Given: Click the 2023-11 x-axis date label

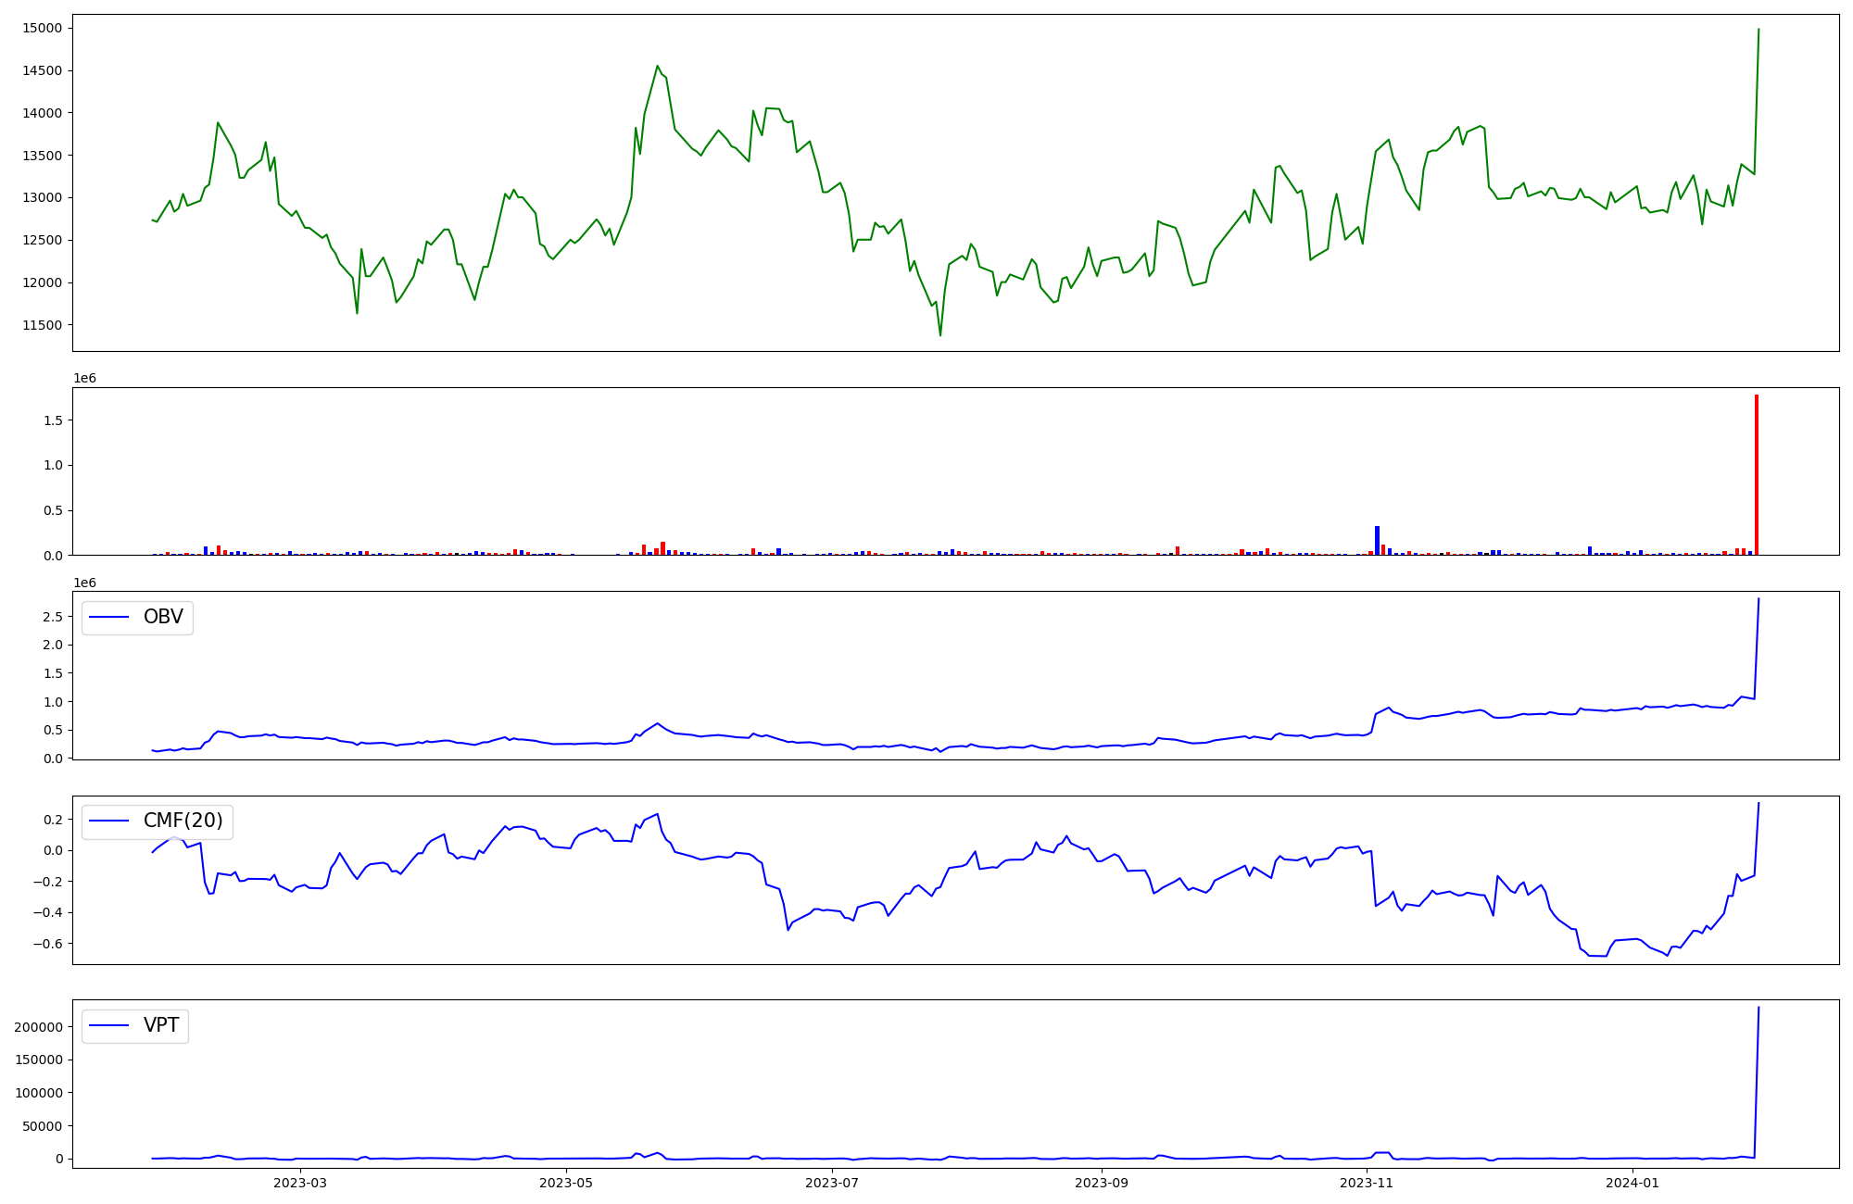Looking at the screenshot, I should click(x=1368, y=1183).
